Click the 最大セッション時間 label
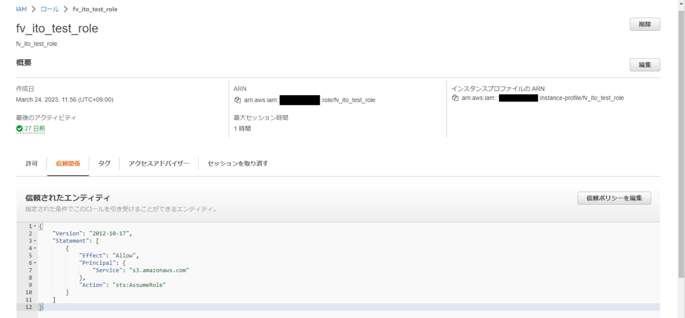Viewport: 685px width, 318px height. (261, 118)
